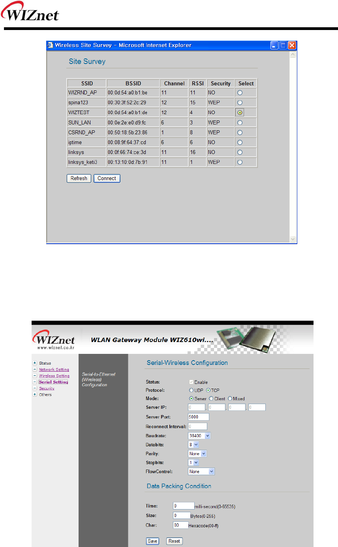338x547 pixels.
Task: Select the SUN_LAN network radio button
Action: point(240,122)
